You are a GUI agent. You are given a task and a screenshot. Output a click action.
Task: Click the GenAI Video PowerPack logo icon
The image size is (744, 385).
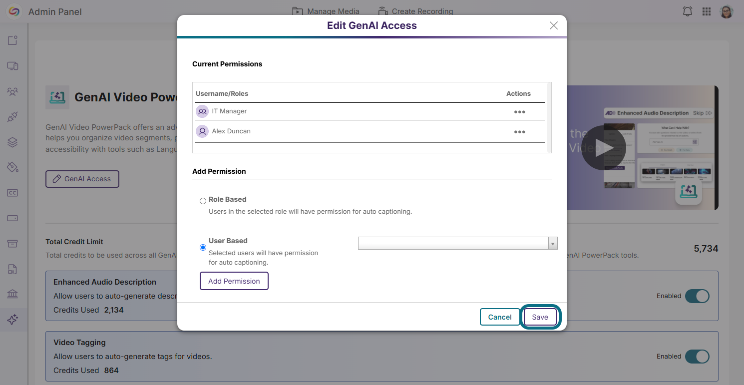tap(57, 97)
